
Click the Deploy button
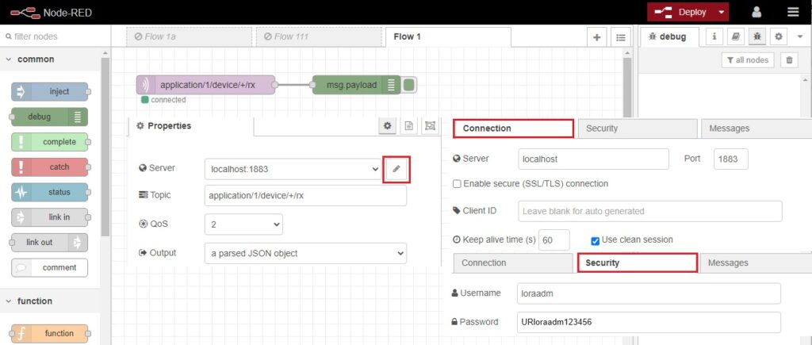pos(680,12)
